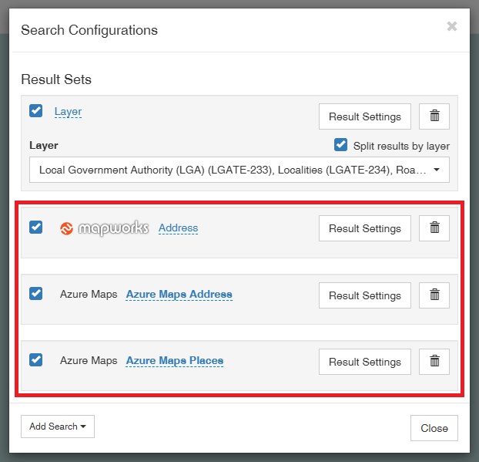Disable the Mapworks Address search checkbox
Viewport: 479px width, 462px height.
click(35, 228)
